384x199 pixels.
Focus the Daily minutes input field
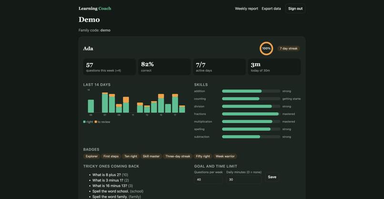pos(243,179)
